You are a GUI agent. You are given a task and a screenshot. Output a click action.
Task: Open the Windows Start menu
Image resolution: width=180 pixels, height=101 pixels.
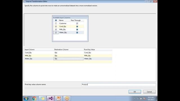pyautogui.click(x=26, y=98)
